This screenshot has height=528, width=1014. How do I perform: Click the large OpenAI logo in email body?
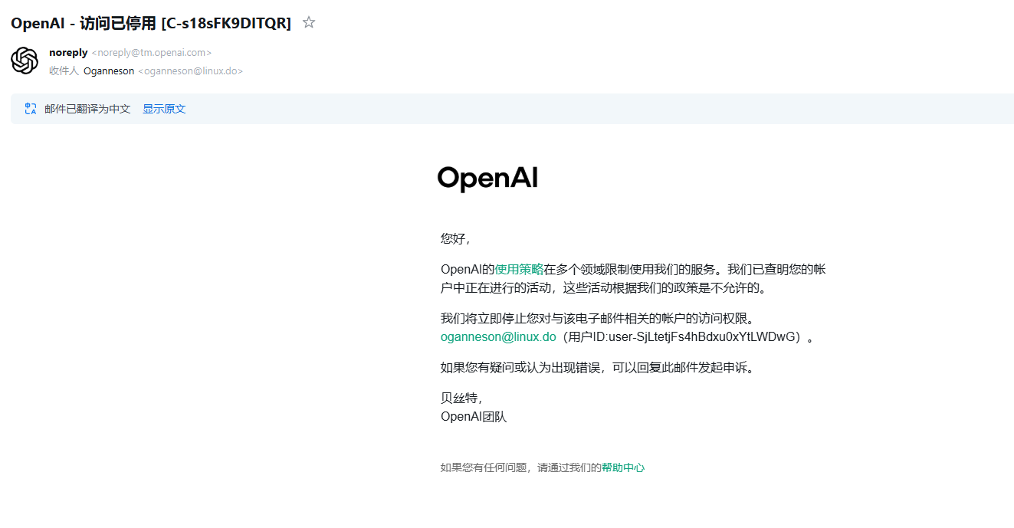coord(487,179)
